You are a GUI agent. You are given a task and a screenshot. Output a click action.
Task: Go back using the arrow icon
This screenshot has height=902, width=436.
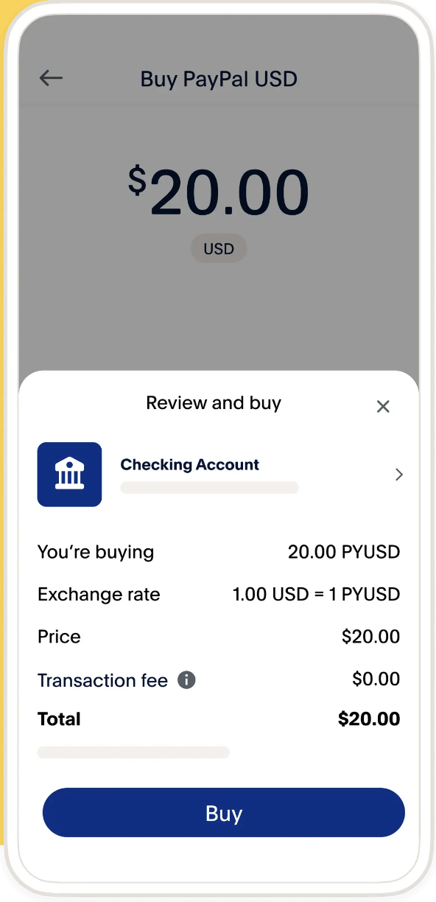51,78
